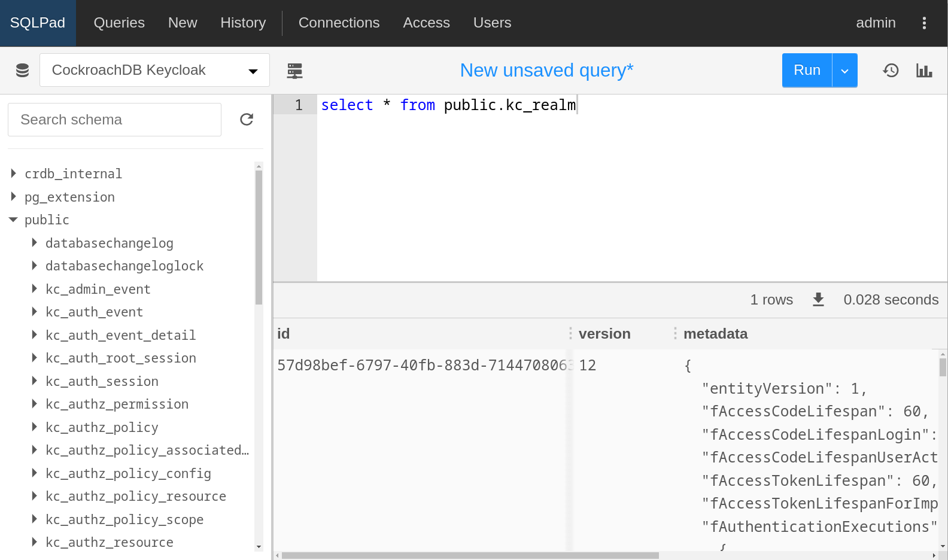Click the schema tree vertical scrollbar

point(259,238)
